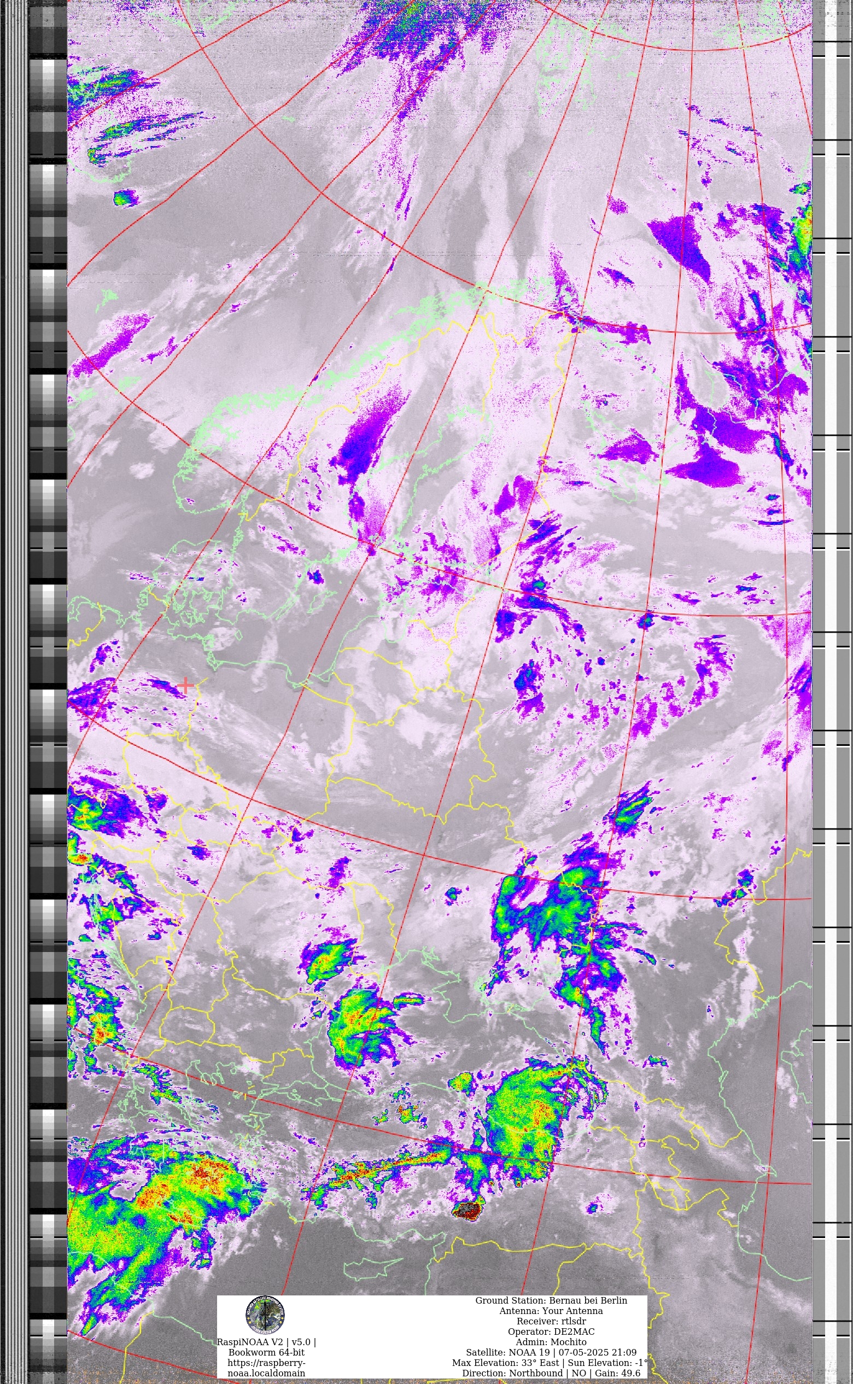Click "Ground Station: Bernau bei Berlin" line

pyautogui.click(x=551, y=1300)
